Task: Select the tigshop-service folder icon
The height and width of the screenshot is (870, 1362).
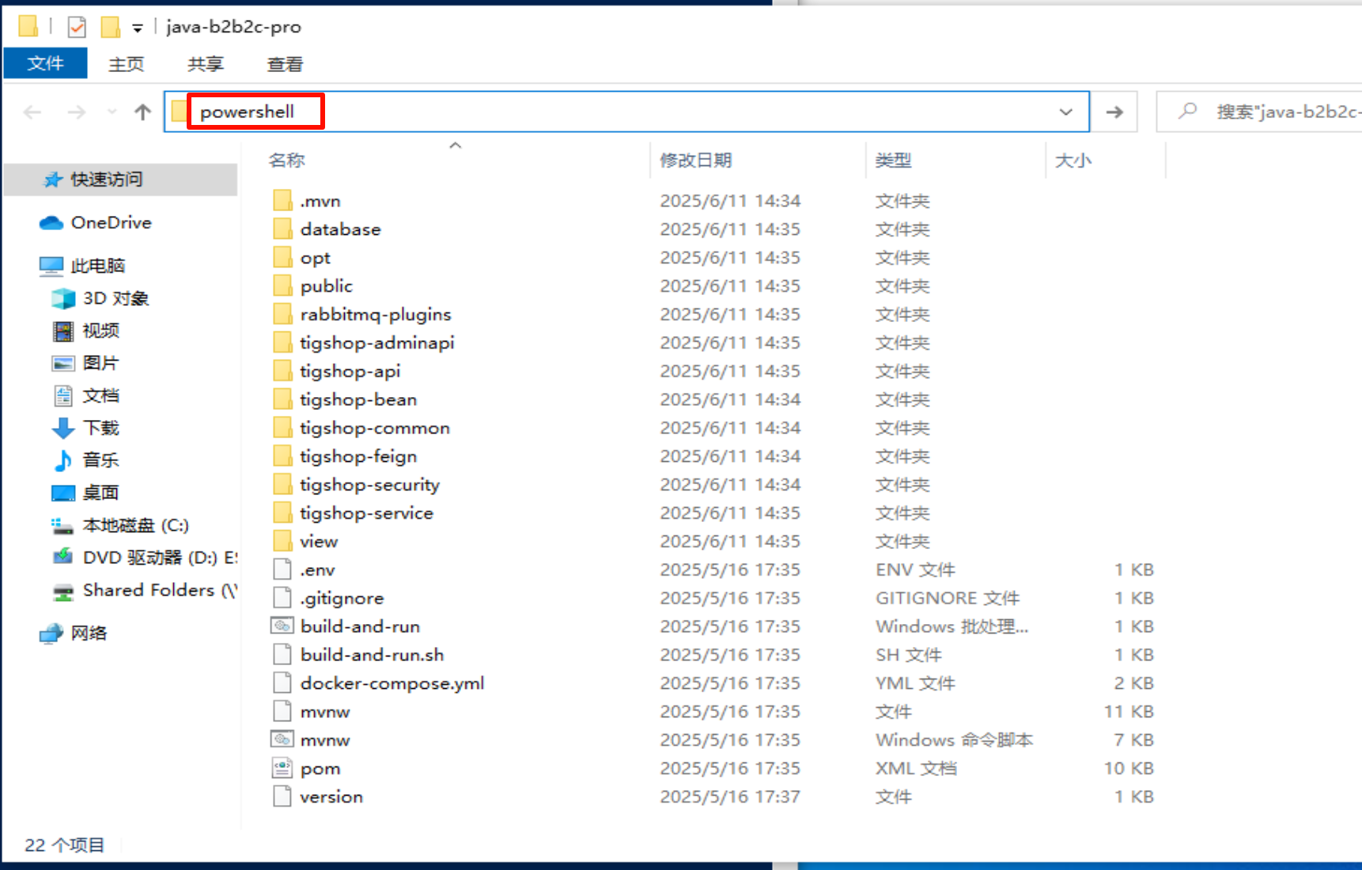Action: [282, 514]
